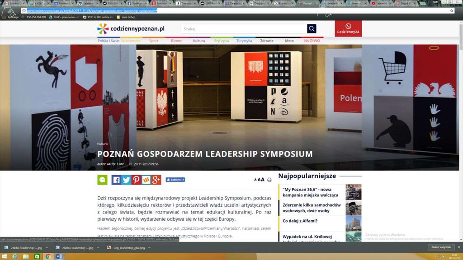
Task: Print the article via printer icon
Action: [269, 180]
